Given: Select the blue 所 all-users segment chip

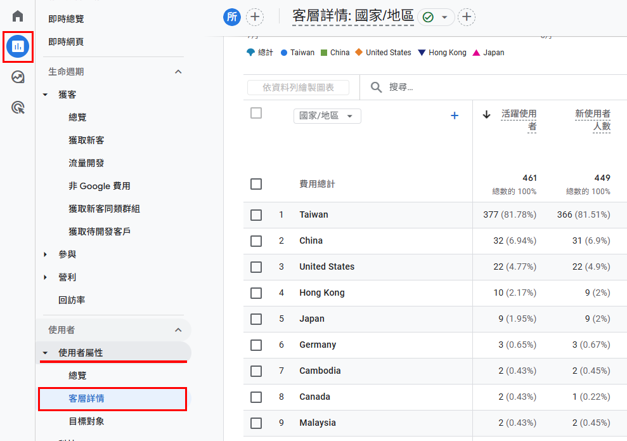Looking at the screenshot, I should pyautogui.click(x=232, y=16).
